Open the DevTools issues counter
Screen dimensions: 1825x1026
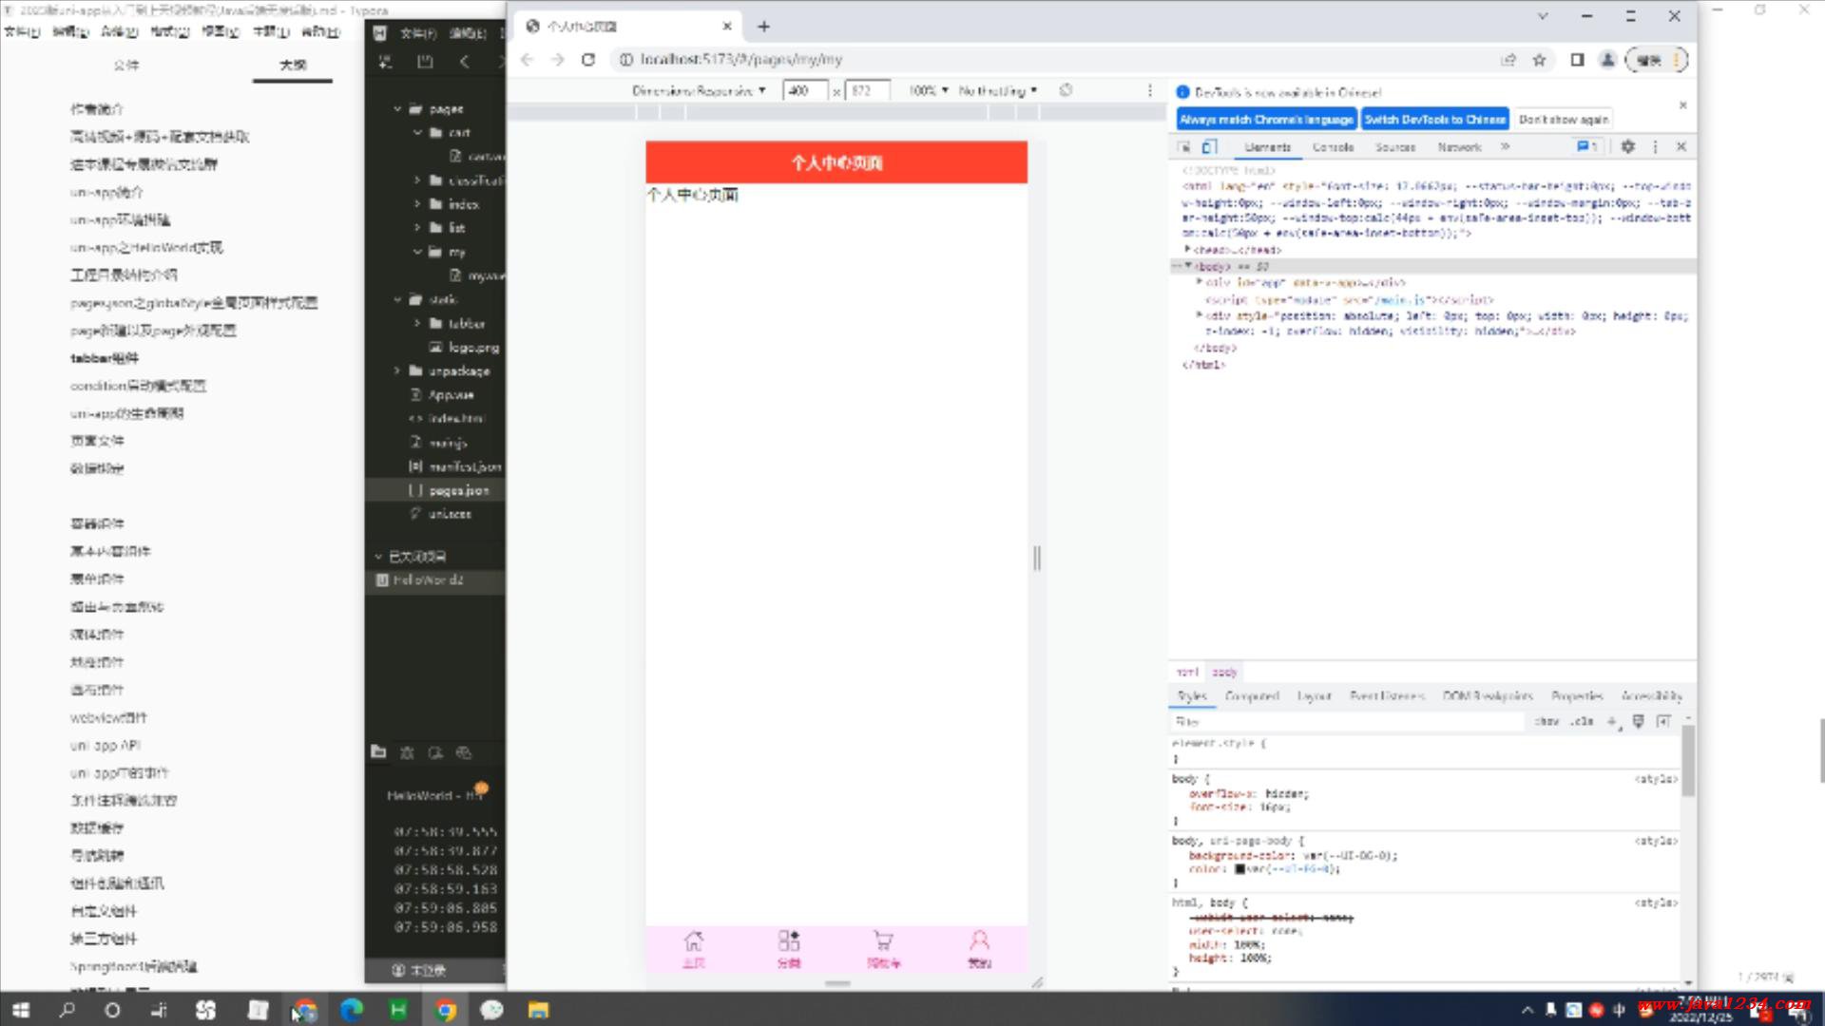pyautogui.click(x=1586, y=147)
